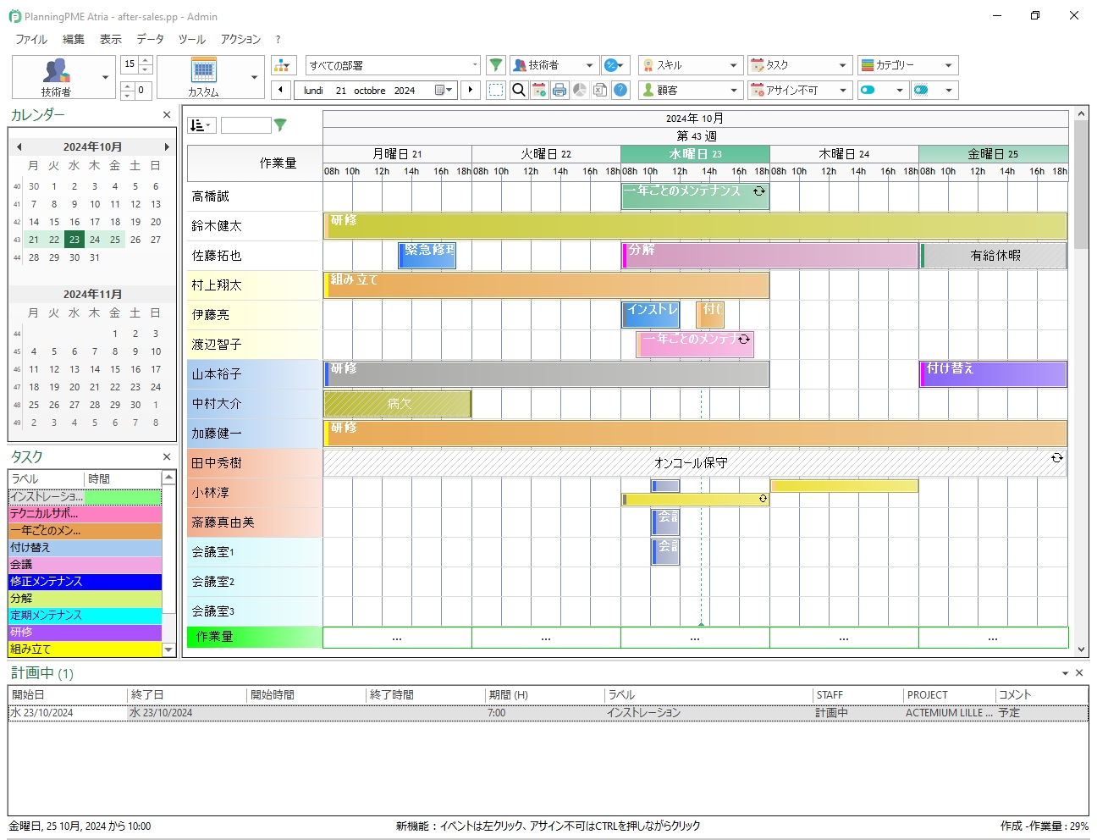
Task: Close the カレンダー panel
Action: (x=167, y=115)
